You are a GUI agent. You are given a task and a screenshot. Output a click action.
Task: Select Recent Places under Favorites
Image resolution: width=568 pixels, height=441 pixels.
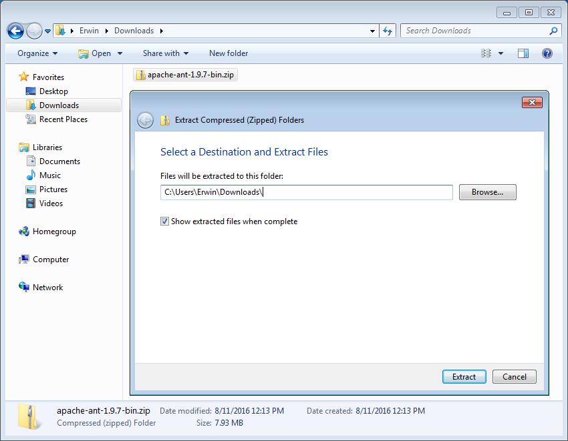63,119
